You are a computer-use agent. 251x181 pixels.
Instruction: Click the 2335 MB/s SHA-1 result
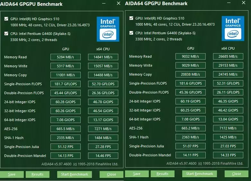point(66,138)
